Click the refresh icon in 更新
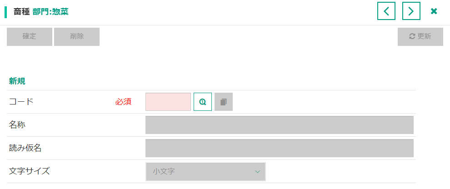The width and height of the screenshot is (450, 189). 412,37
